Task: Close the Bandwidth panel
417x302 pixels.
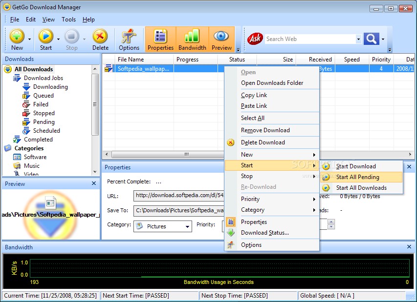Action: (409, 247)
